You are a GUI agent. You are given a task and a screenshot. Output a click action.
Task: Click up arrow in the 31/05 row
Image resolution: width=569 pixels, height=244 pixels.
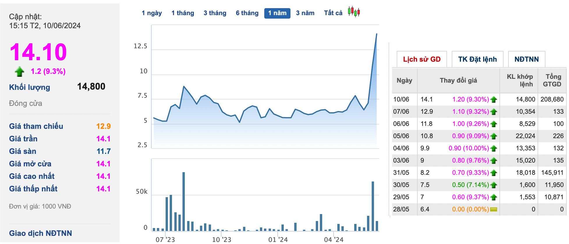pyautogui.click(x=494, y=173)
